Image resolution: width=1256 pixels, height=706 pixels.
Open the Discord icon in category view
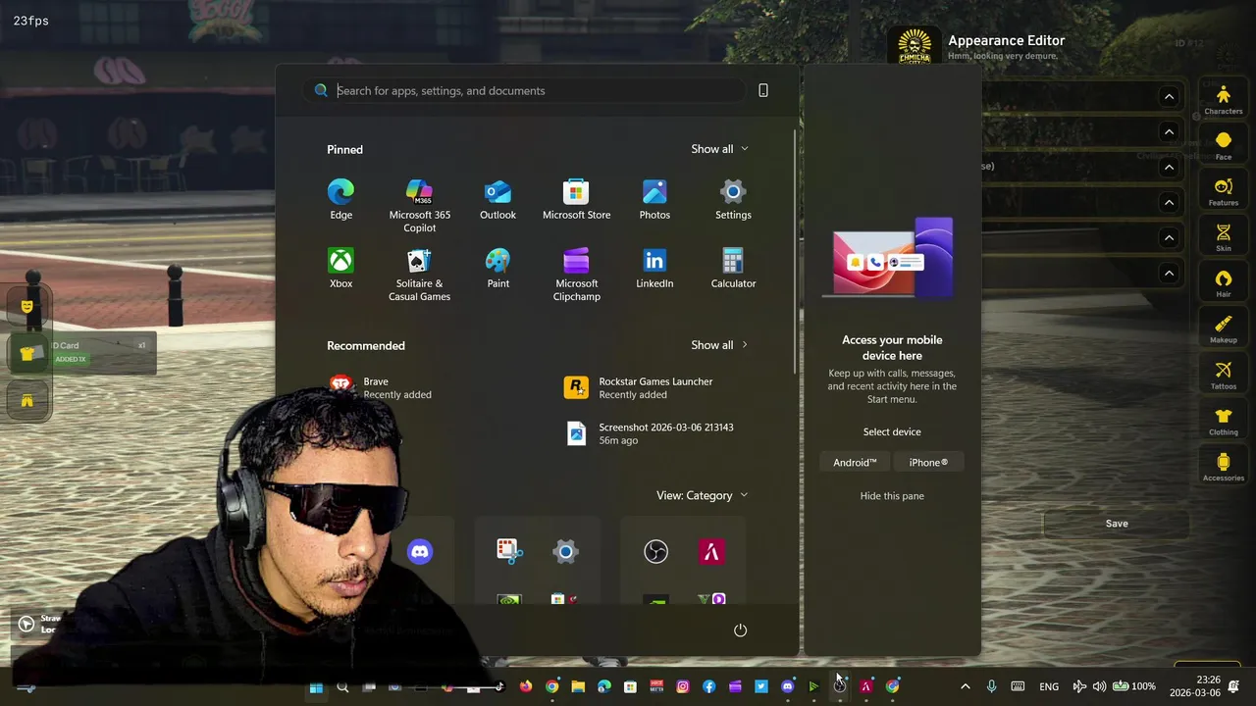click(420, 552)
